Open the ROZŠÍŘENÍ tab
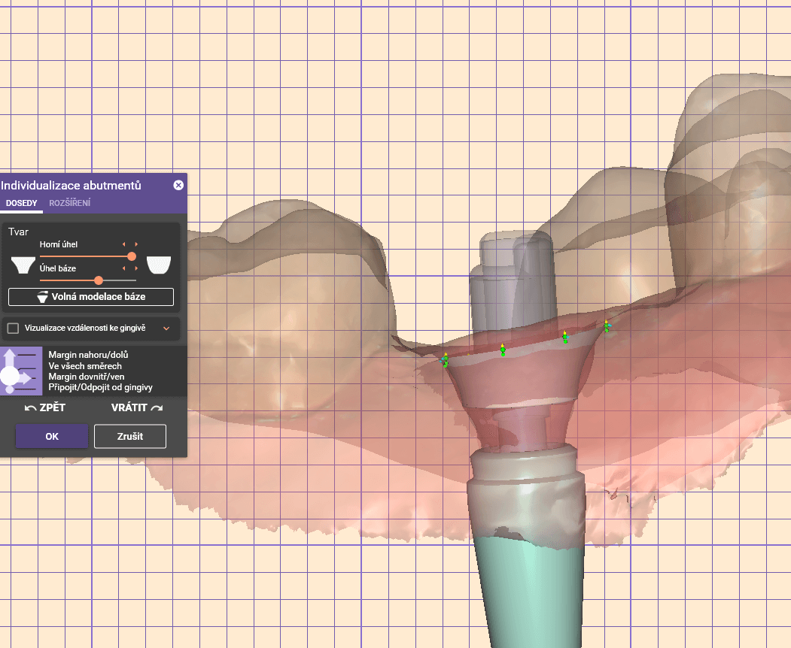Viewport: 791px width, 648px height. [70, 203]
